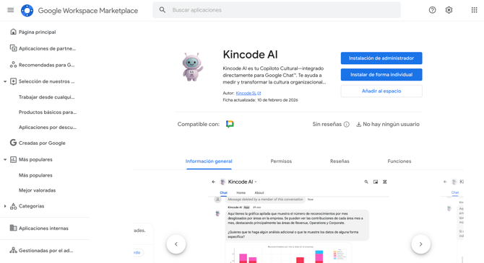Click the Creadas por Google G icon
The image size is (484, 263).
point(13,143)
